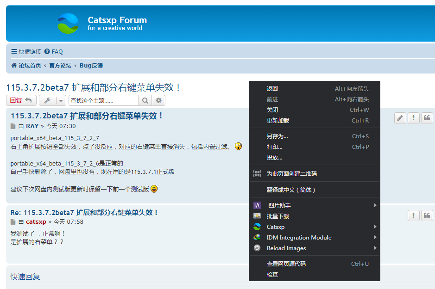Open the large topic title link
Image resolution: width=435 pixels, height=289 pixels.
pos(94,87)
